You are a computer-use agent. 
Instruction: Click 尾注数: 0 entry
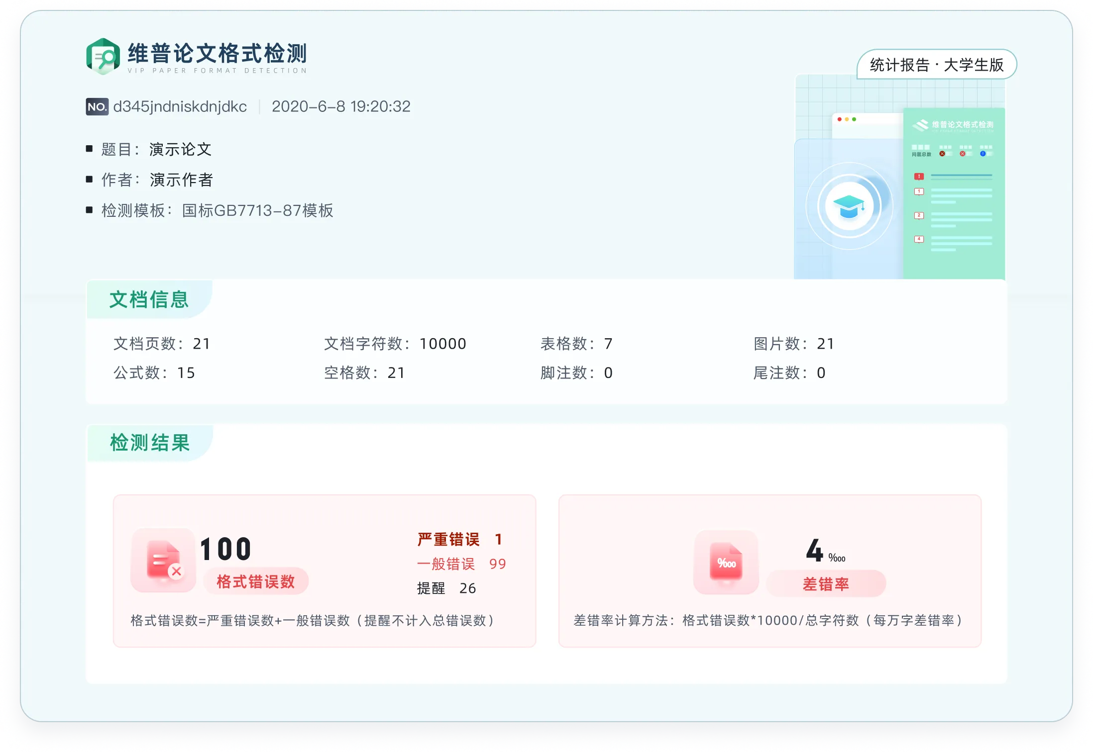(789, 373)
